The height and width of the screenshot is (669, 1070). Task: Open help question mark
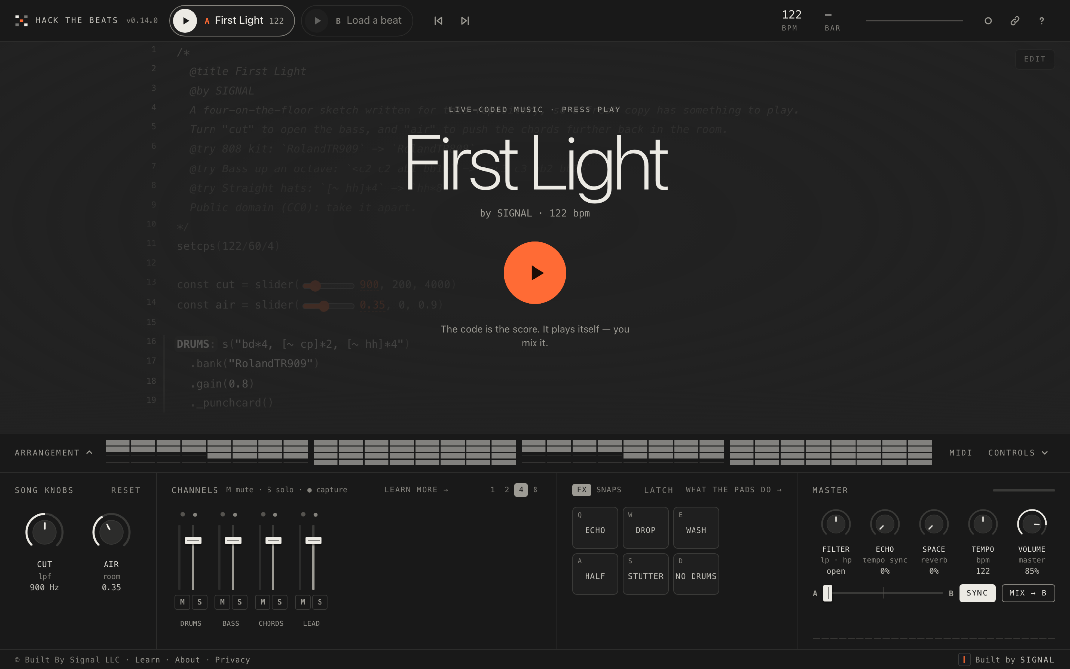[x=1041, y=21]
